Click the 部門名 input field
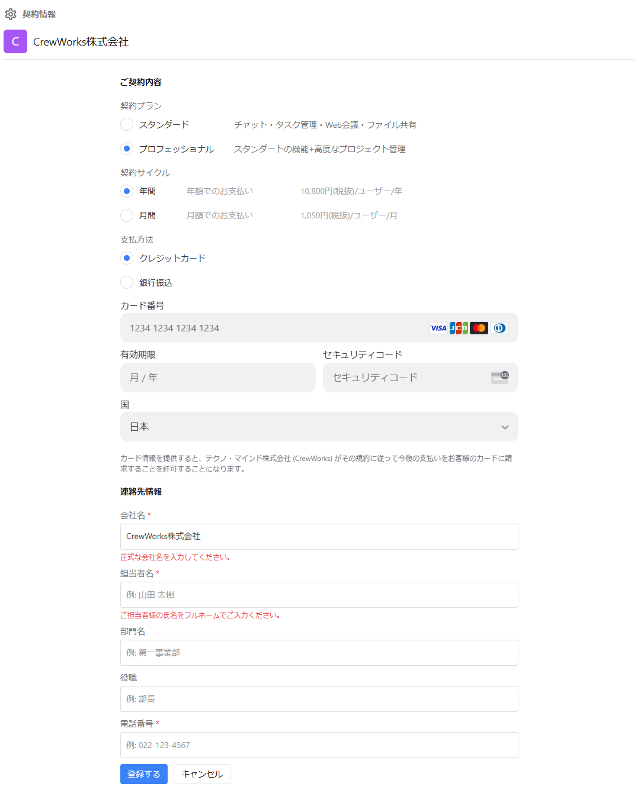644x793 pixels. [319, 653]
